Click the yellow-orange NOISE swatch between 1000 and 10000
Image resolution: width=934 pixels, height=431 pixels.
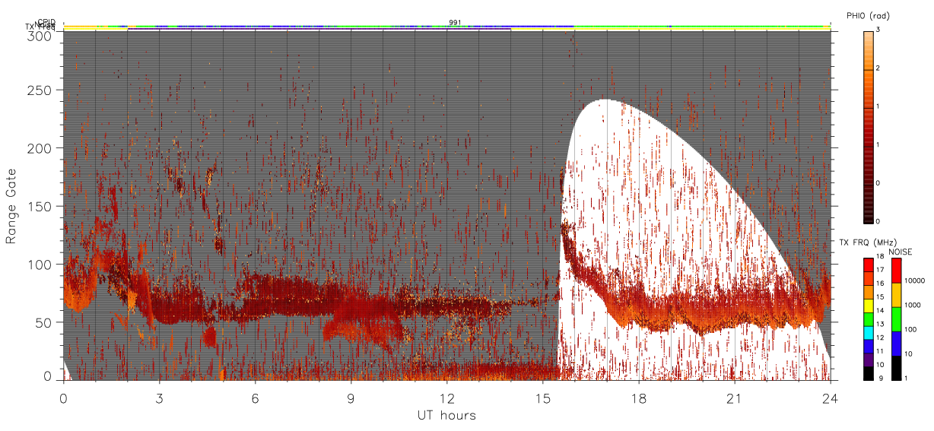pyautogui.click(x=897, y=295)
